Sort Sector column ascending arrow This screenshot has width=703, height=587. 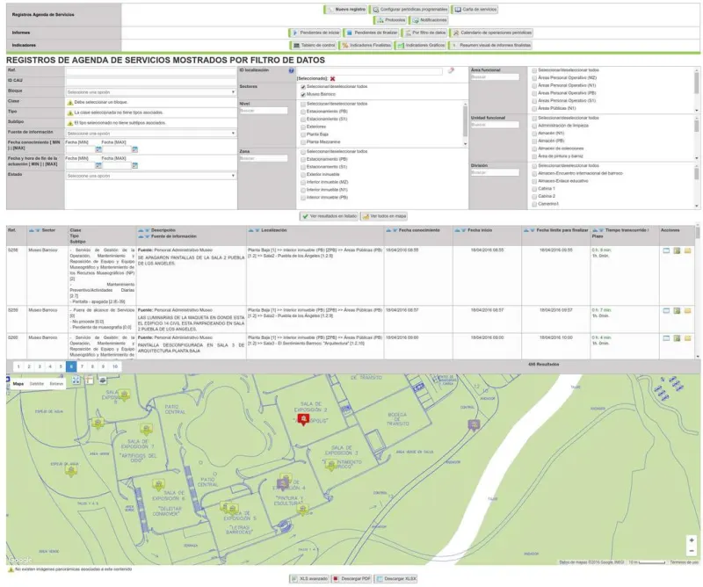(x=31, y=230)
